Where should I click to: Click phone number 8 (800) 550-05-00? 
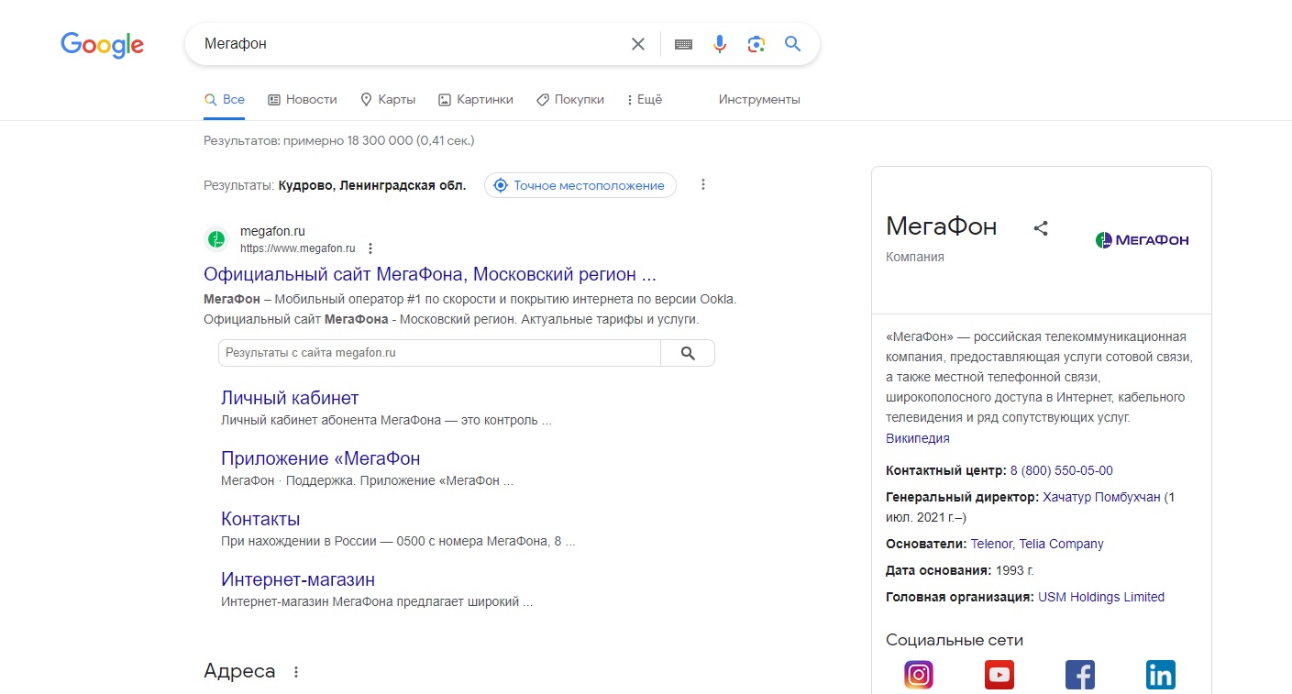1062,470
